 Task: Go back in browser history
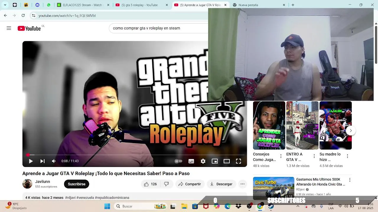tap(5, 16)
